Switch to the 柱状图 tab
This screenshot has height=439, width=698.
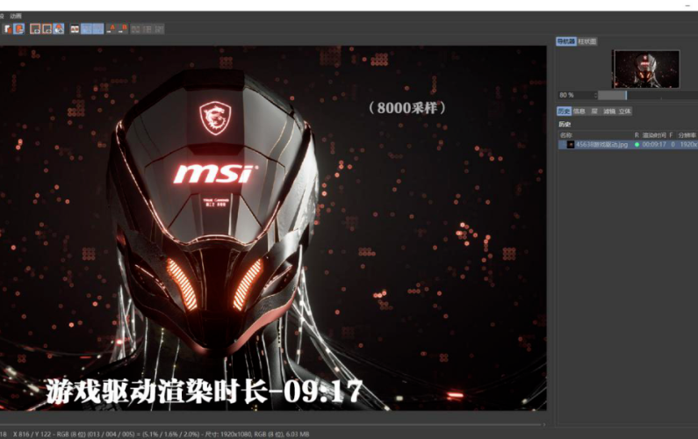point(586,41)
